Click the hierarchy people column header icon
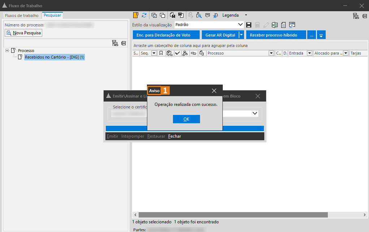This screenshot has height=232, width=369. 185,53
